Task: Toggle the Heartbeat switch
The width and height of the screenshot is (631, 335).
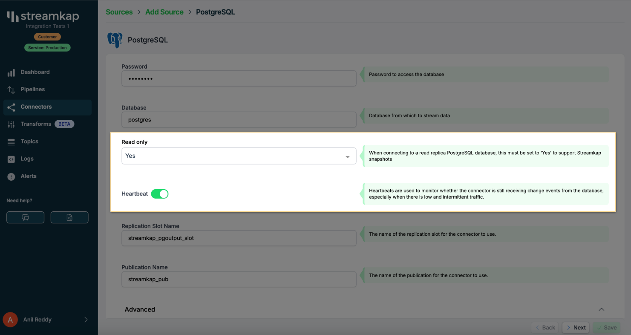Action: pos(160,194)
